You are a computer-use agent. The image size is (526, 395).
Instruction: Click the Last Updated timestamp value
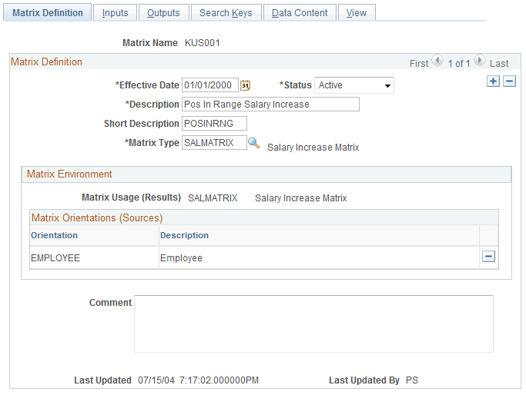[x=198, y=380]
